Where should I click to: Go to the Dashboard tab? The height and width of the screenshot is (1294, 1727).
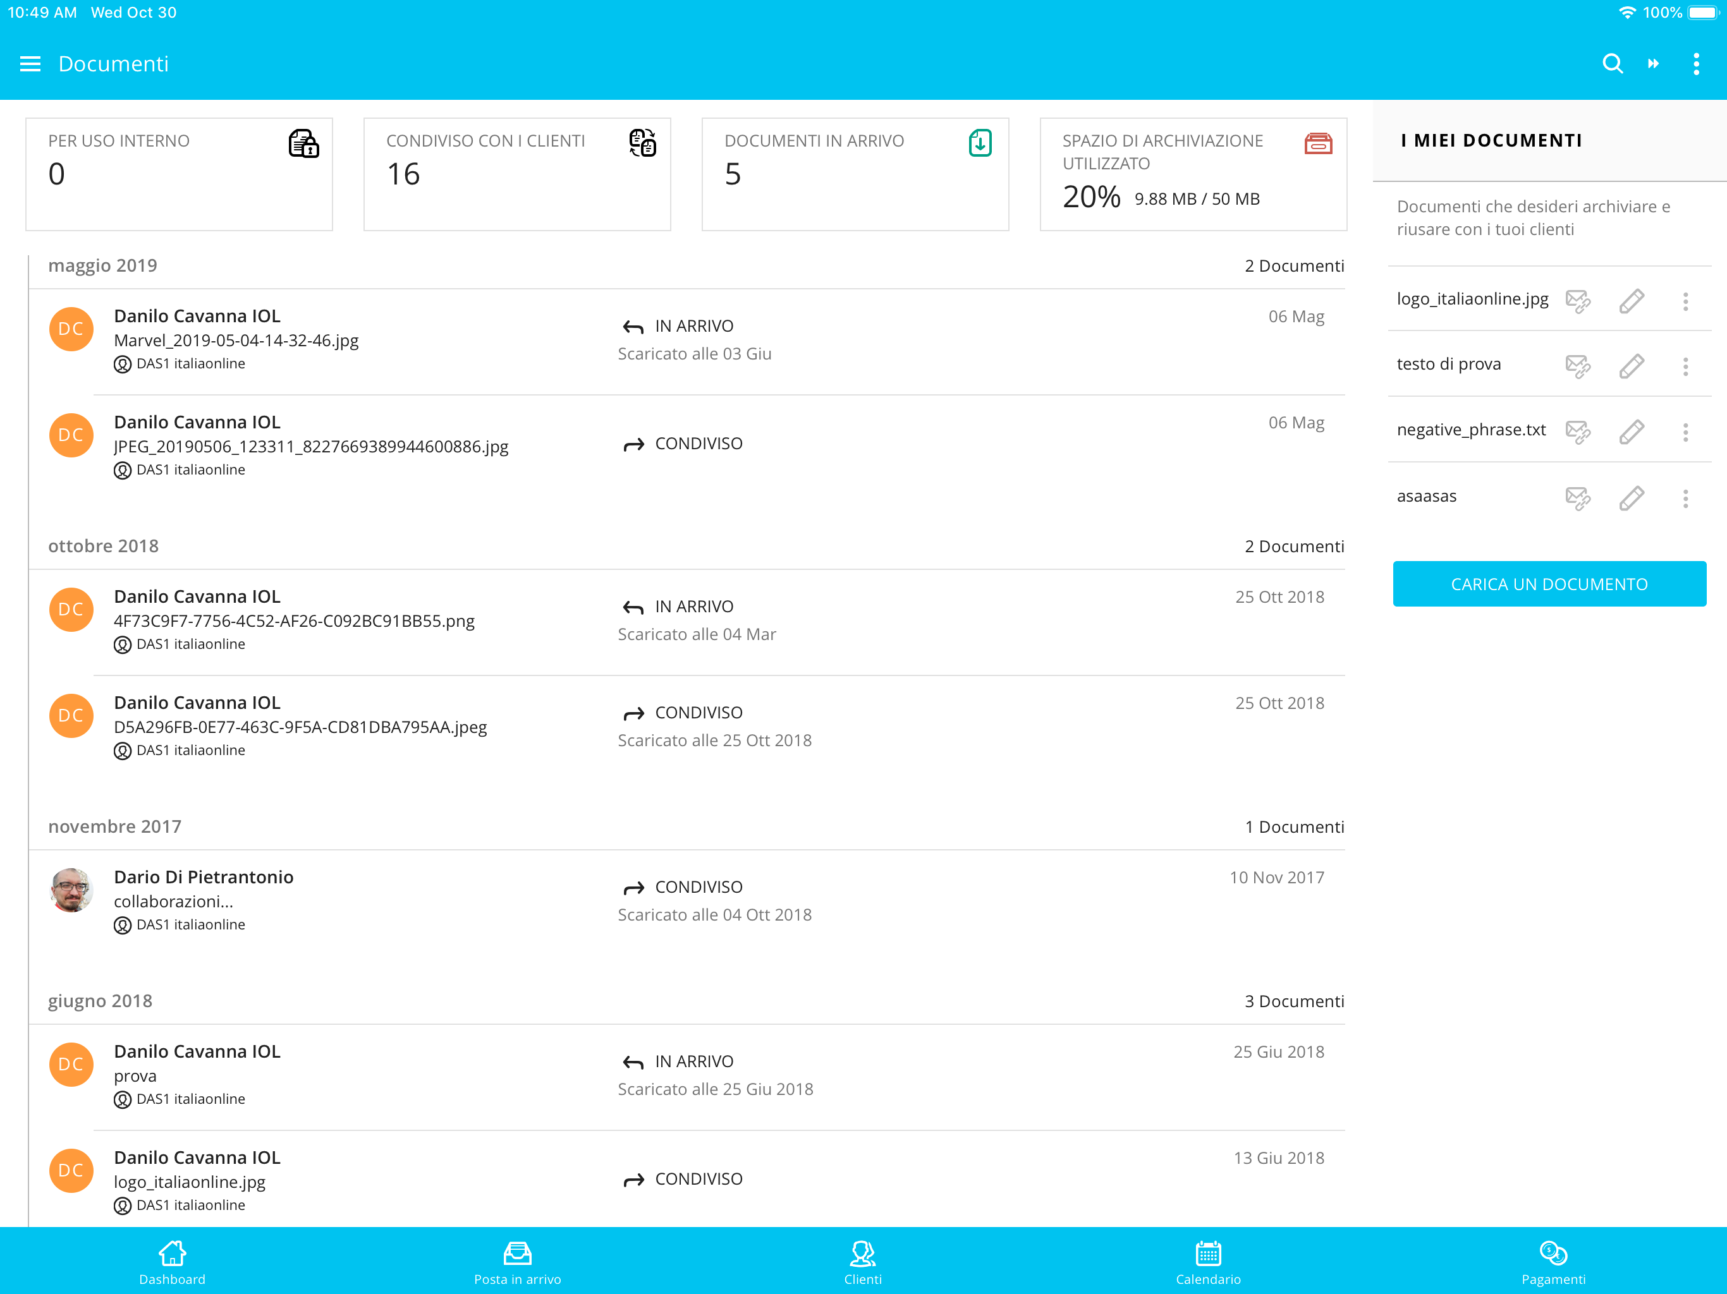[172, 1263]
